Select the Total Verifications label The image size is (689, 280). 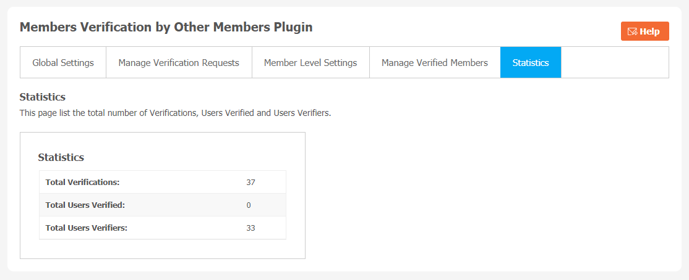point(83,183)
